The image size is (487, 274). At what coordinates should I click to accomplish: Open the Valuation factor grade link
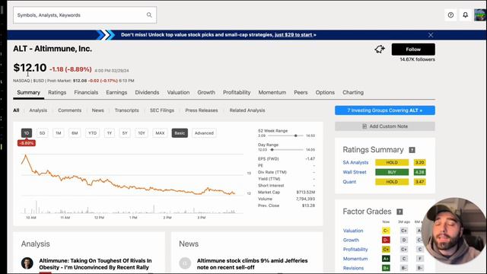coord(353,231)
